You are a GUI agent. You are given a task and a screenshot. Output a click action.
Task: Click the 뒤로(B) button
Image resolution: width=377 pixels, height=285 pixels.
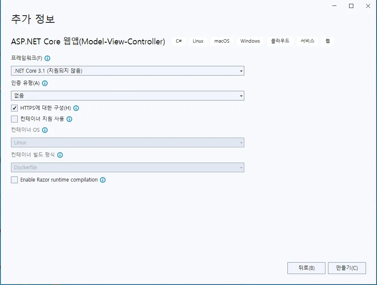[x=306, y=268]
